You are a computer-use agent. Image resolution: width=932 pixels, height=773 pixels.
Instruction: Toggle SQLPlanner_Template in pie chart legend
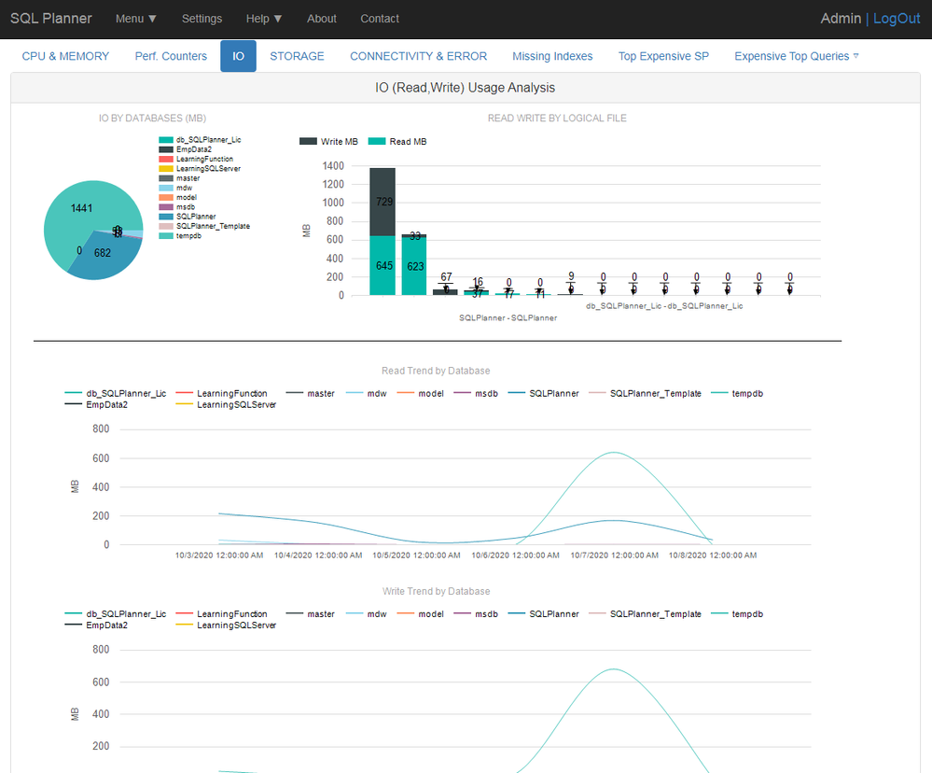point(204,226)
